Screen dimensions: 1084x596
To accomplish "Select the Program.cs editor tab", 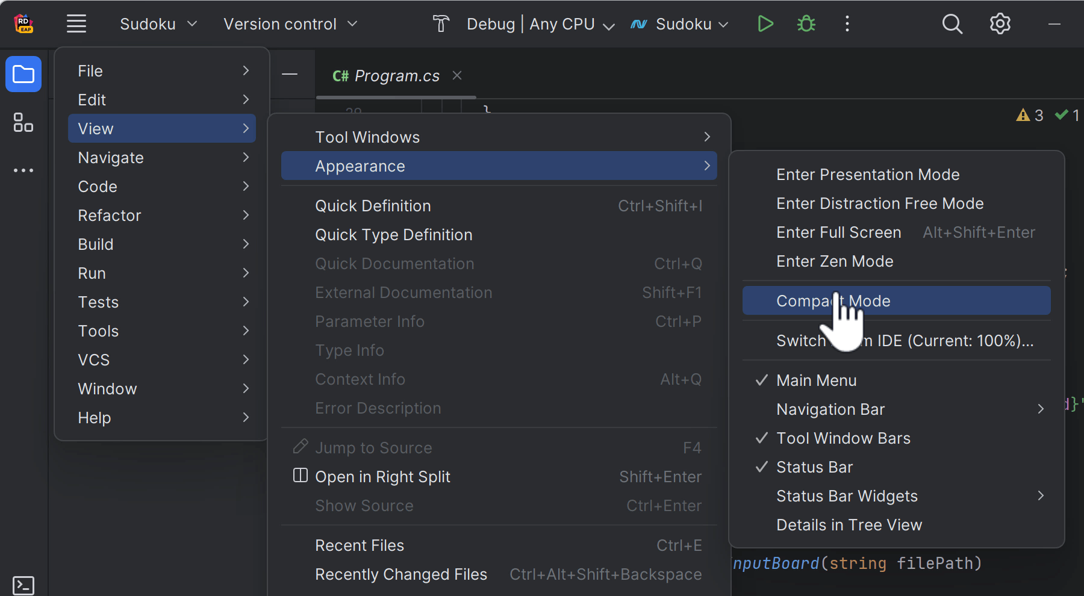I will [386, 76].
